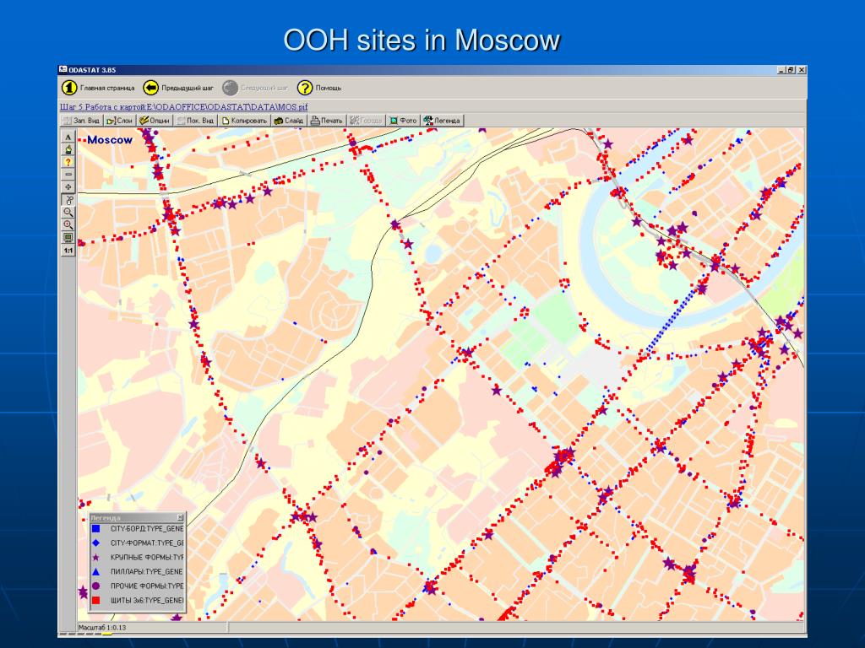Click the Зап. Вид toolbar button
The image size is (865, 648).
[82, 121]
